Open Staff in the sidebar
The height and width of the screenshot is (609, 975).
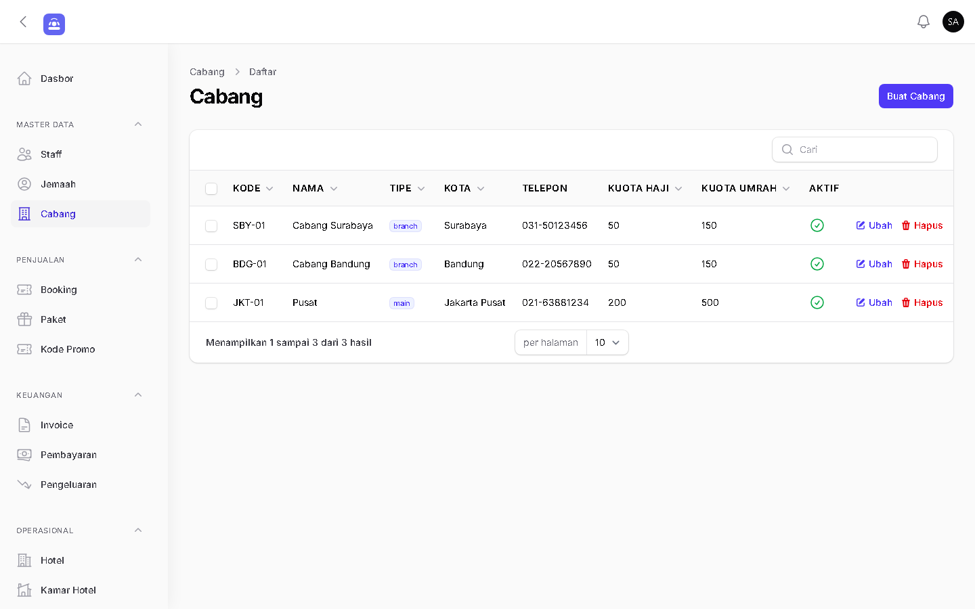click(x=81, y=154)
